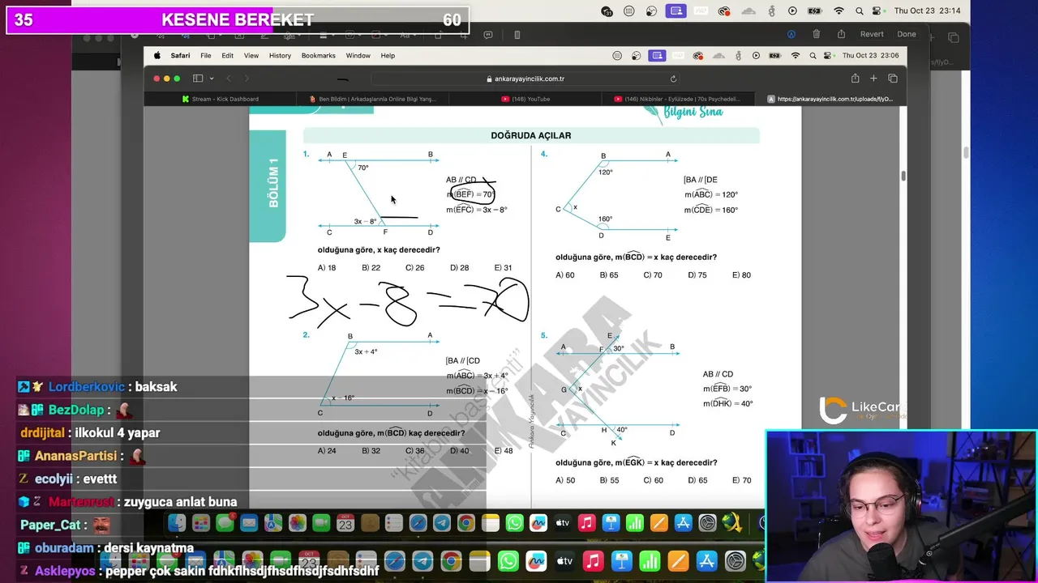Open Music in the bottom desktop dock

[593, 561]
